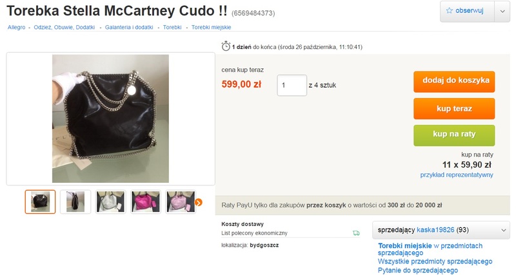Select the side view bag thumbnail
This screenshot has width=516, height=275.
pyautogui.click(x=75, y=202)
